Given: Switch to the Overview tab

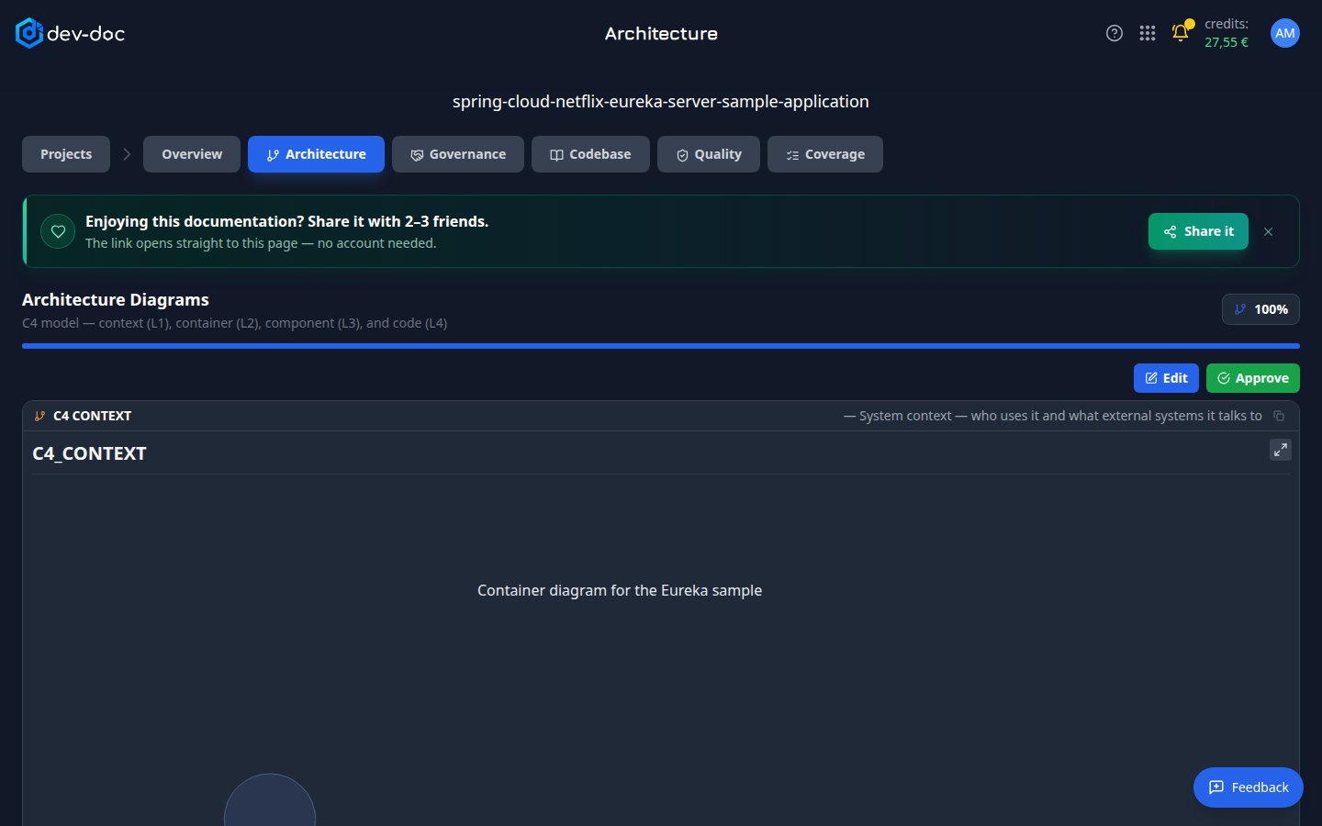Looking at the screenshot, I should 192,154.
